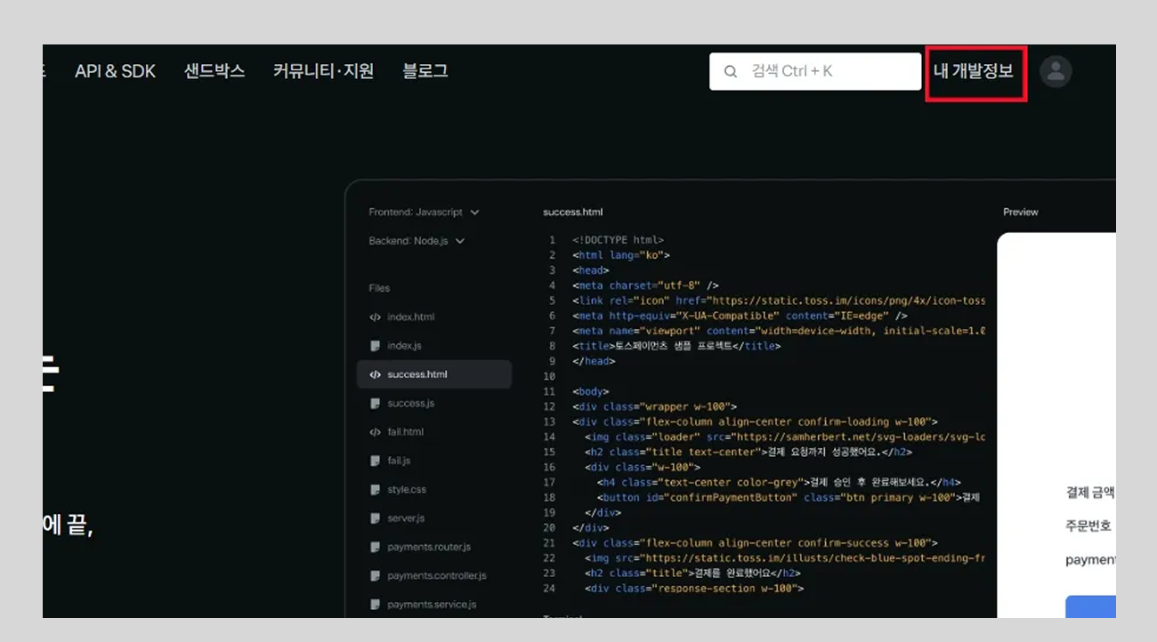This screenshot has width=1157, height=642.
Task: Click the success.html editor tab title
Action: coord(572,213)
